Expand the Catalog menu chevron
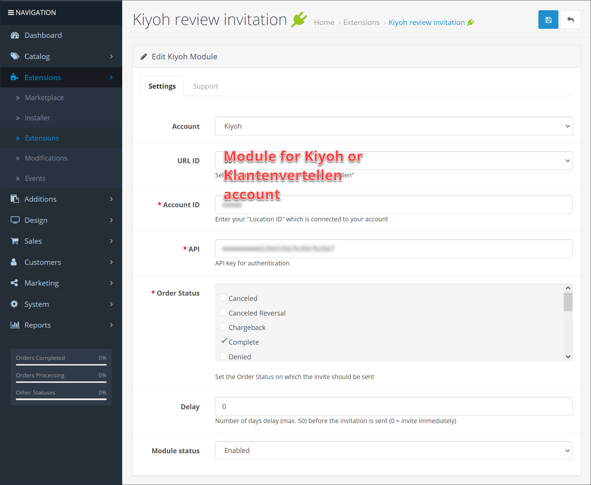The image size is (591, 485). 111,56
